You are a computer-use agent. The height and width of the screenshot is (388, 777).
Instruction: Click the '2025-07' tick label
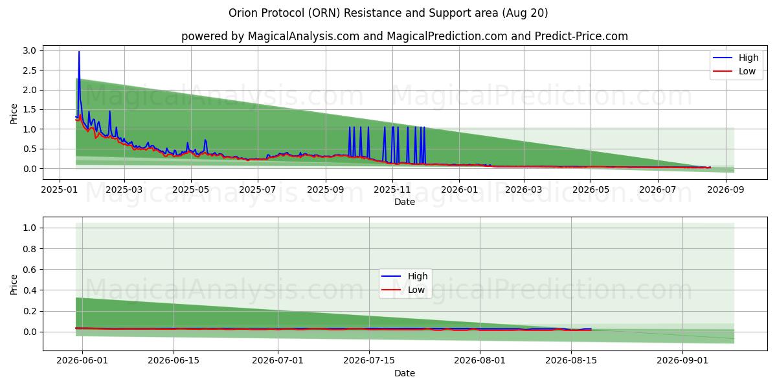[257, 189]
